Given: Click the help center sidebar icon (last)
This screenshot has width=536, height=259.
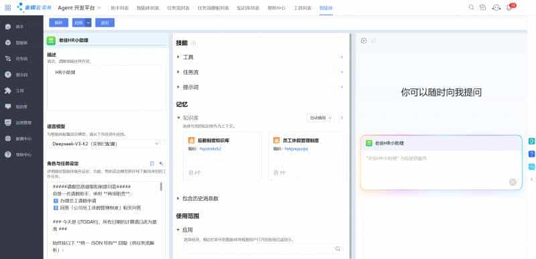Looking at the screenshot, I should point(8,155).
